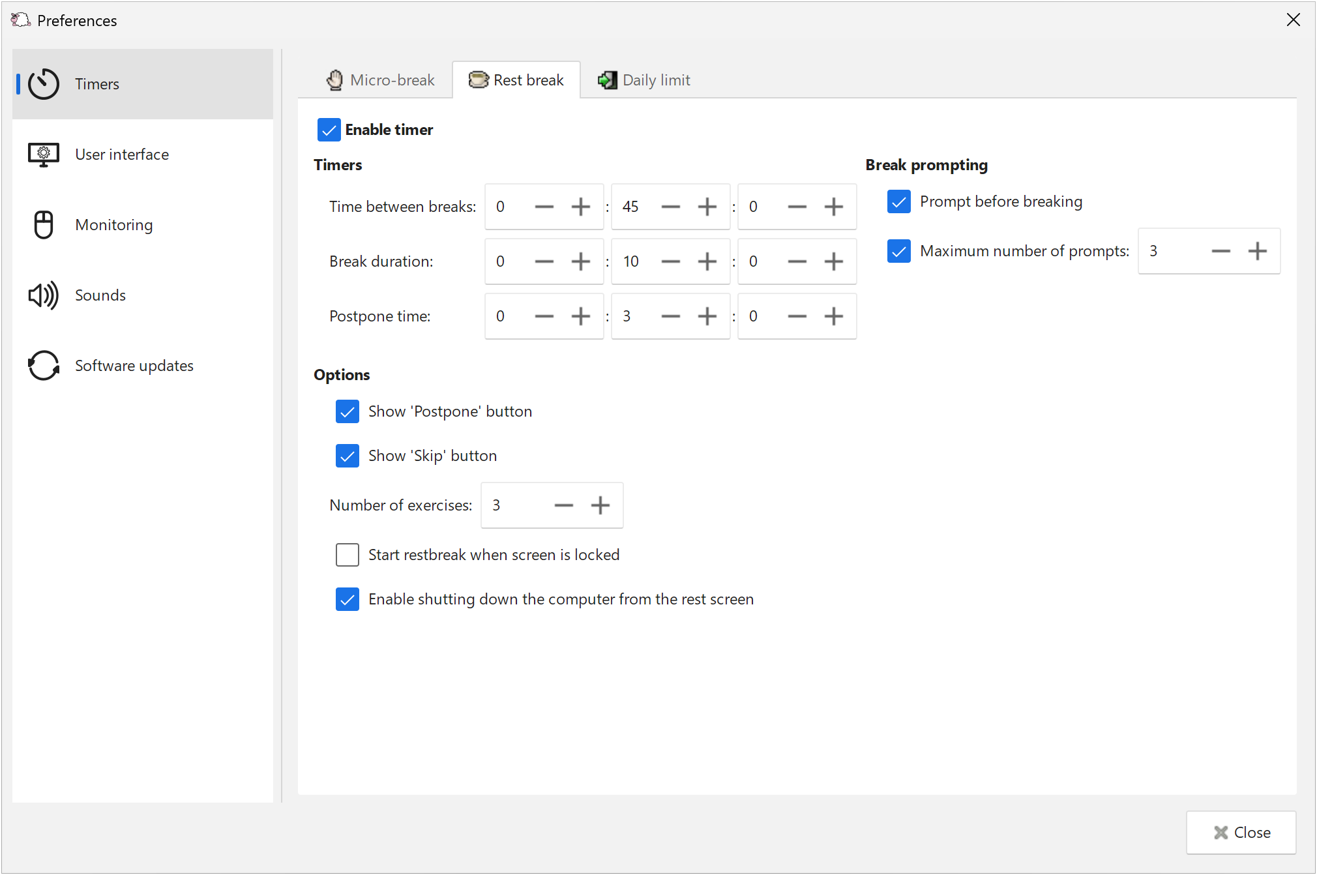Open Software updates preferences
The width and height of the screenshot is (1317, 875).
tap(143, 366)
